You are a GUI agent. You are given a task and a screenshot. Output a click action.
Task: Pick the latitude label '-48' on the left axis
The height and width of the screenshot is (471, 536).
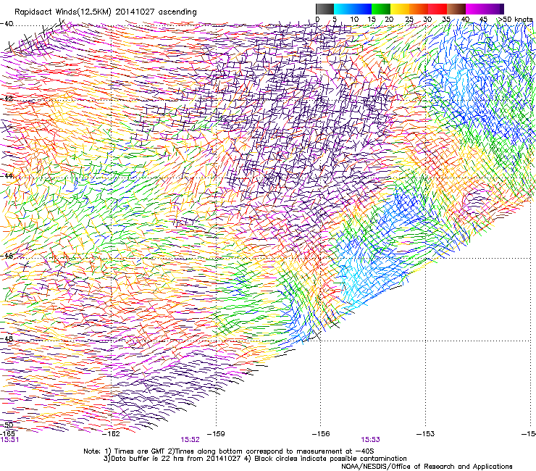pyautogui.click(x=7, y=338)
